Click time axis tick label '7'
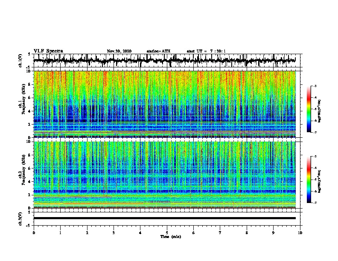The image size is (338, 261). (220, 233)
